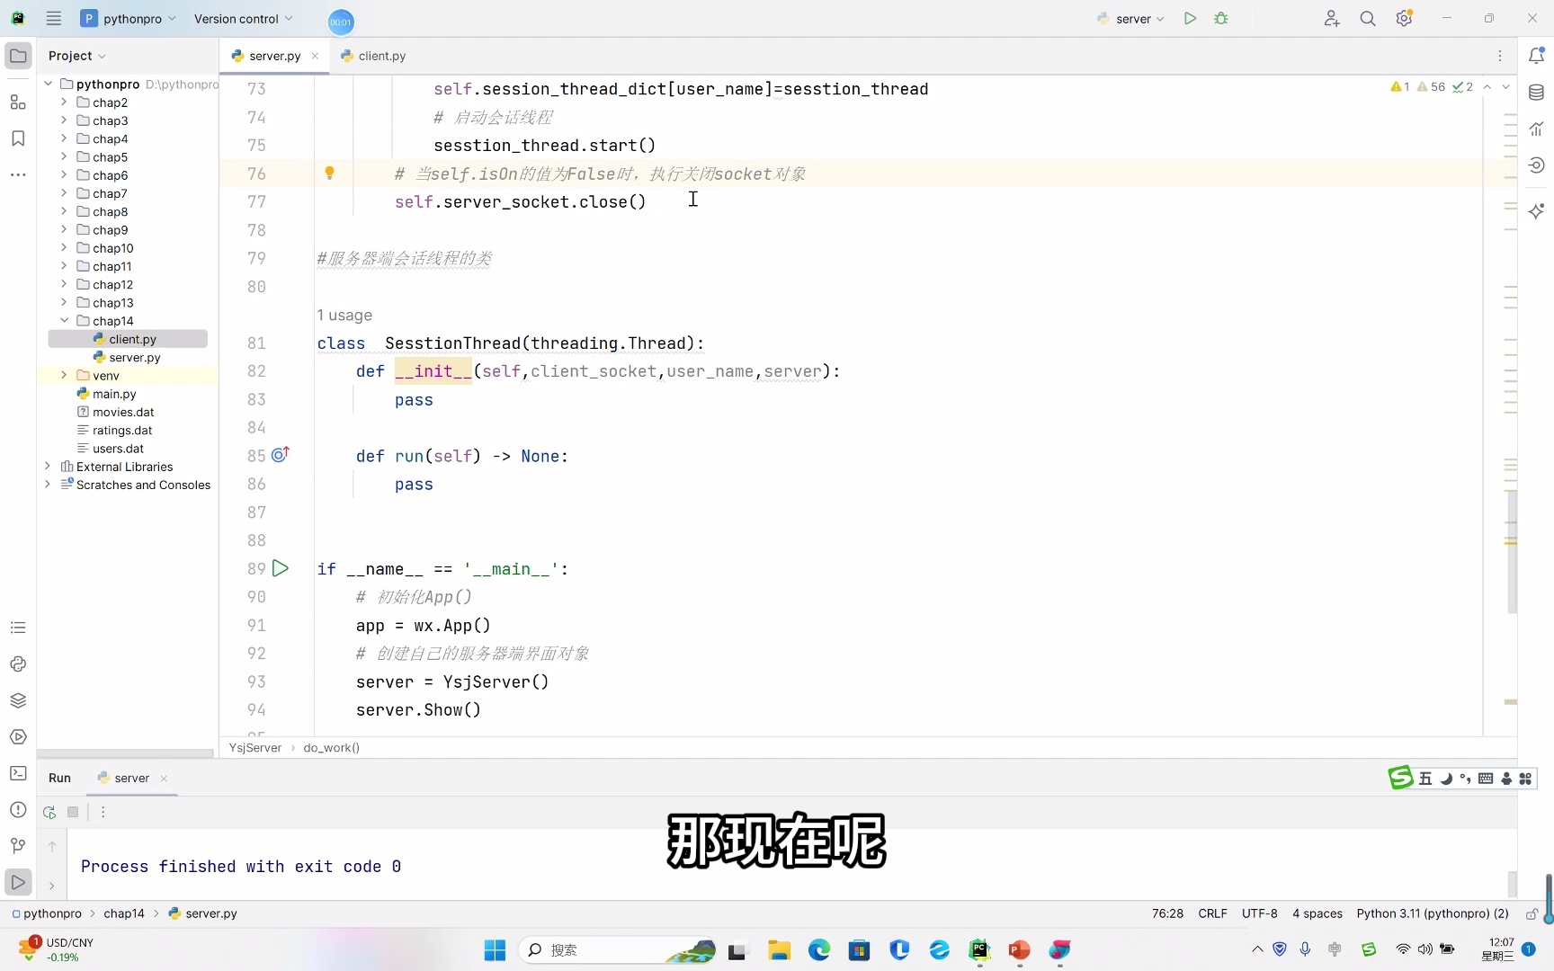This screenshot has width=1554, height=971.
Task: Open the Notifications bell
Action: click(x=1537, y=55)
